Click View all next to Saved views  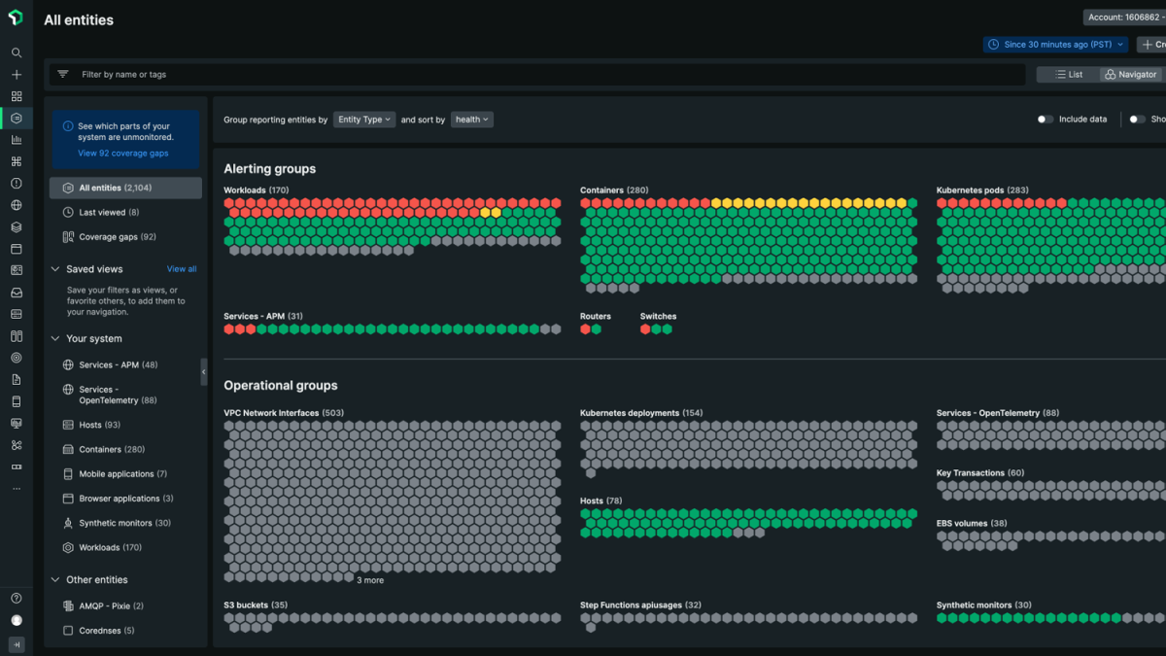[x=182, y=269]
